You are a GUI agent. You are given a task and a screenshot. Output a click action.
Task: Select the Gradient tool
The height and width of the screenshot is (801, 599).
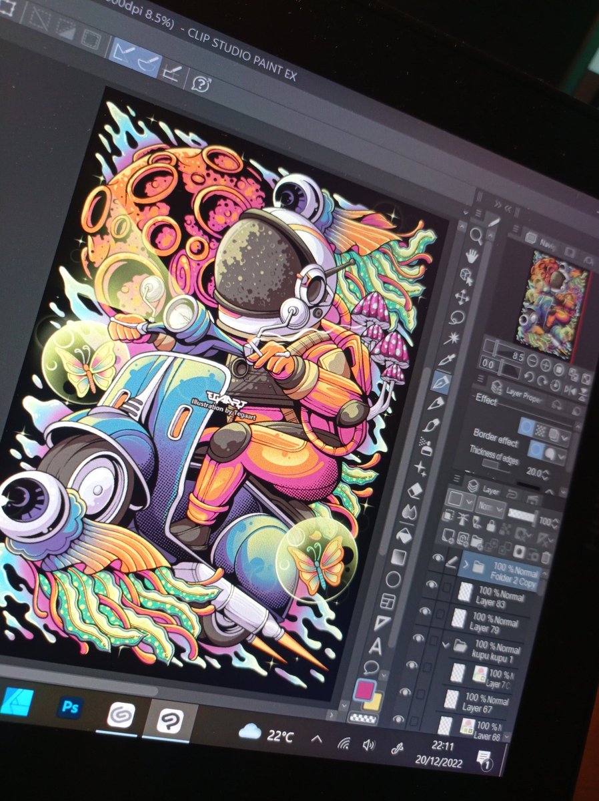click(400, 557)
